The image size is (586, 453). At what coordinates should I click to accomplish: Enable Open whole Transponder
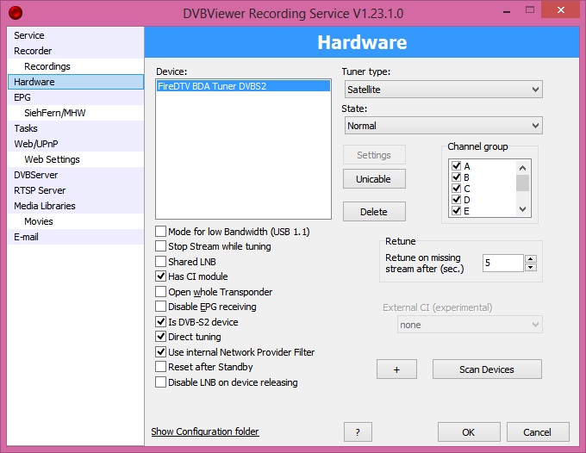point(160,291)
